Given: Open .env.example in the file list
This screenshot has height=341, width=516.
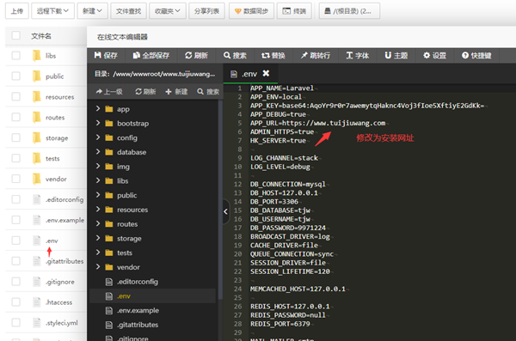Looking at the screenshot, I should 64,220.
